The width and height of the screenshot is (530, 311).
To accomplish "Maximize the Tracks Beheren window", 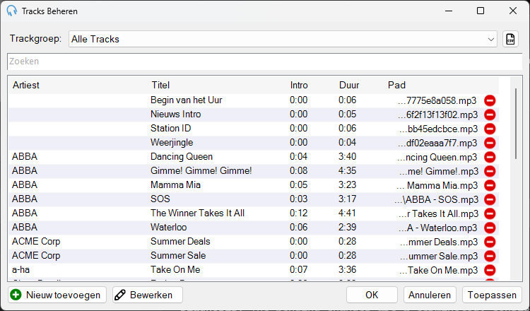I will 481,11.
